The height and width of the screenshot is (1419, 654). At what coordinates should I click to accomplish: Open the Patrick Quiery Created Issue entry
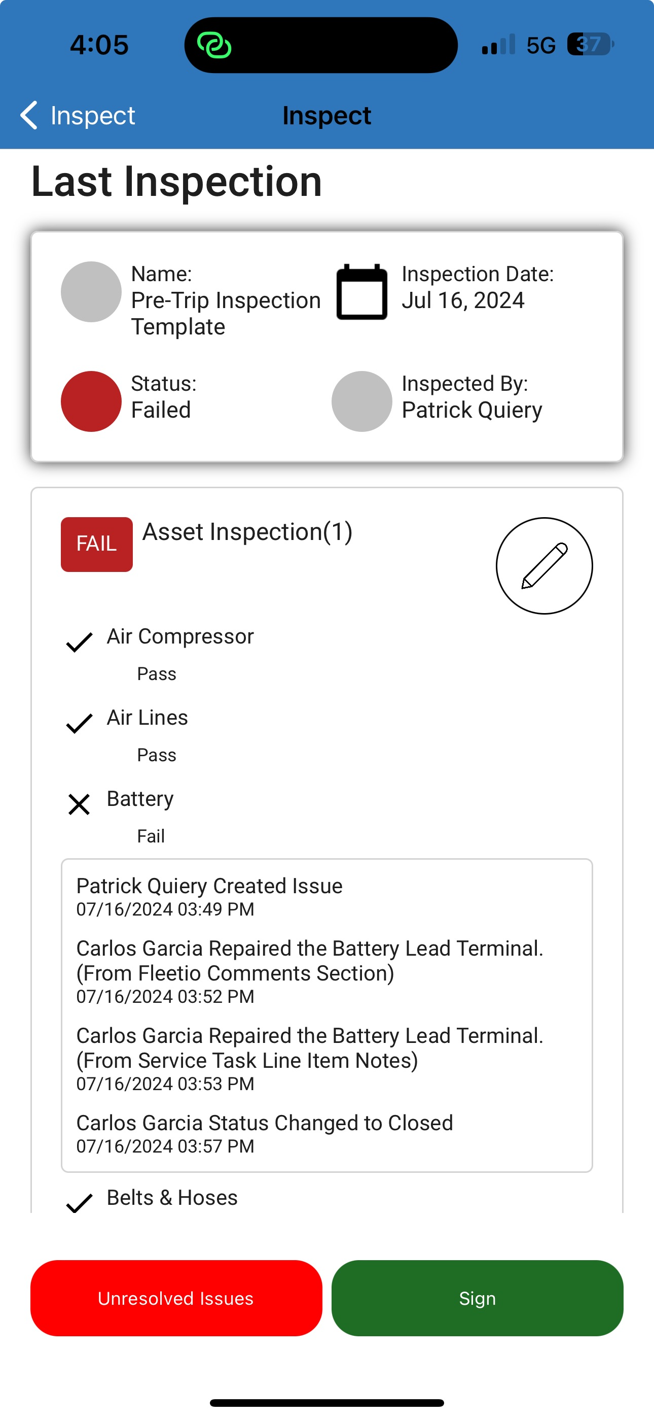(x=209, y=896)
